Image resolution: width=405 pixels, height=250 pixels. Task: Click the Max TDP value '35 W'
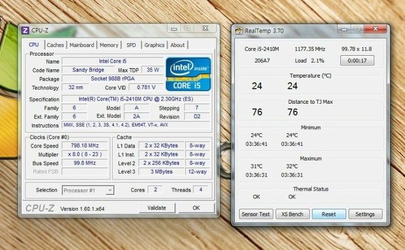pyautogui.click(x=152, y=70)
